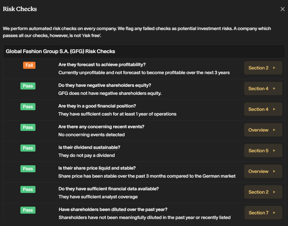Click 'They do not pay a dividend' text

87,156
